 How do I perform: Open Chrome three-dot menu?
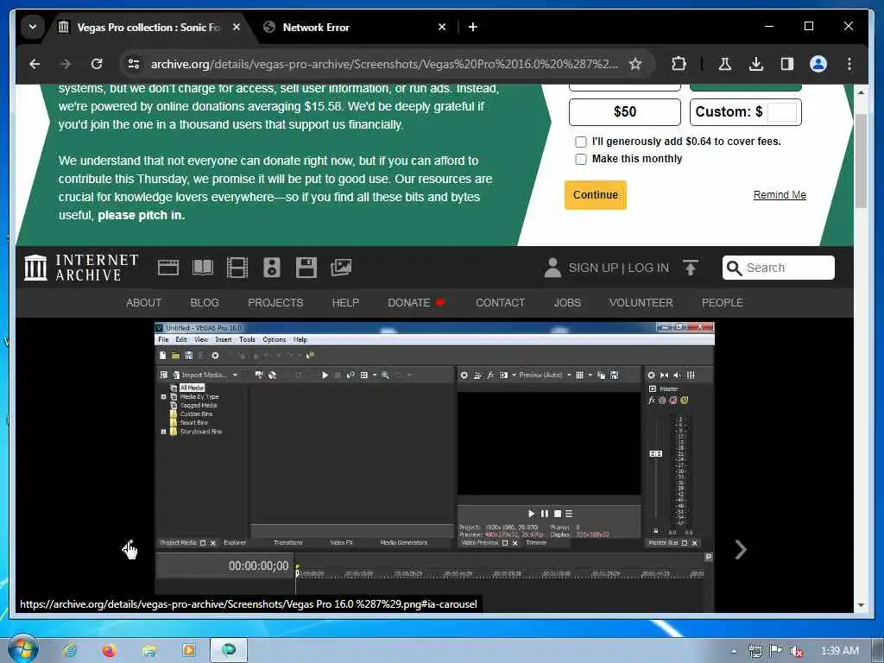[849, 64]
